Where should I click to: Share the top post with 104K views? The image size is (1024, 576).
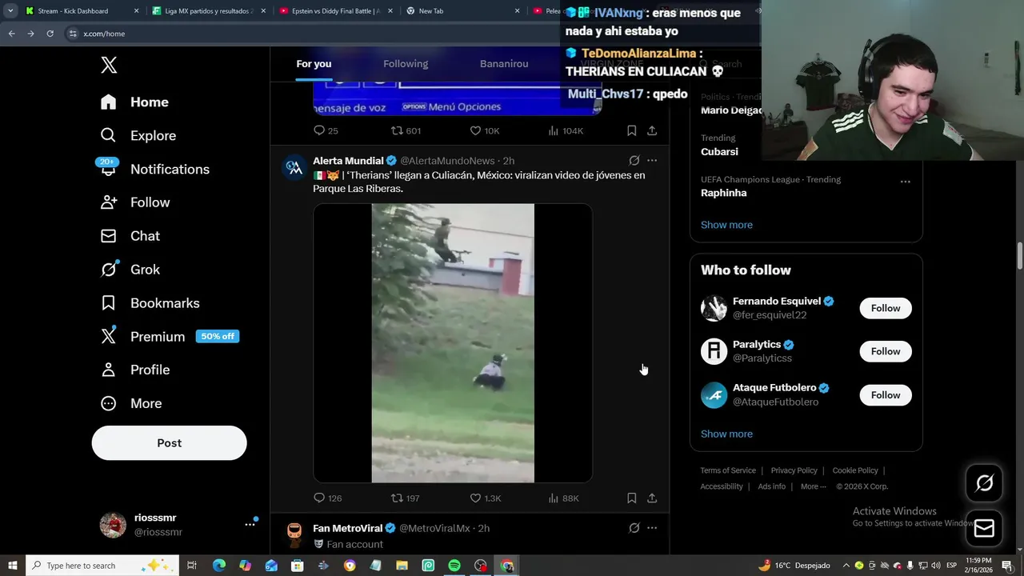pyautogui.click(x=652, y=130)
